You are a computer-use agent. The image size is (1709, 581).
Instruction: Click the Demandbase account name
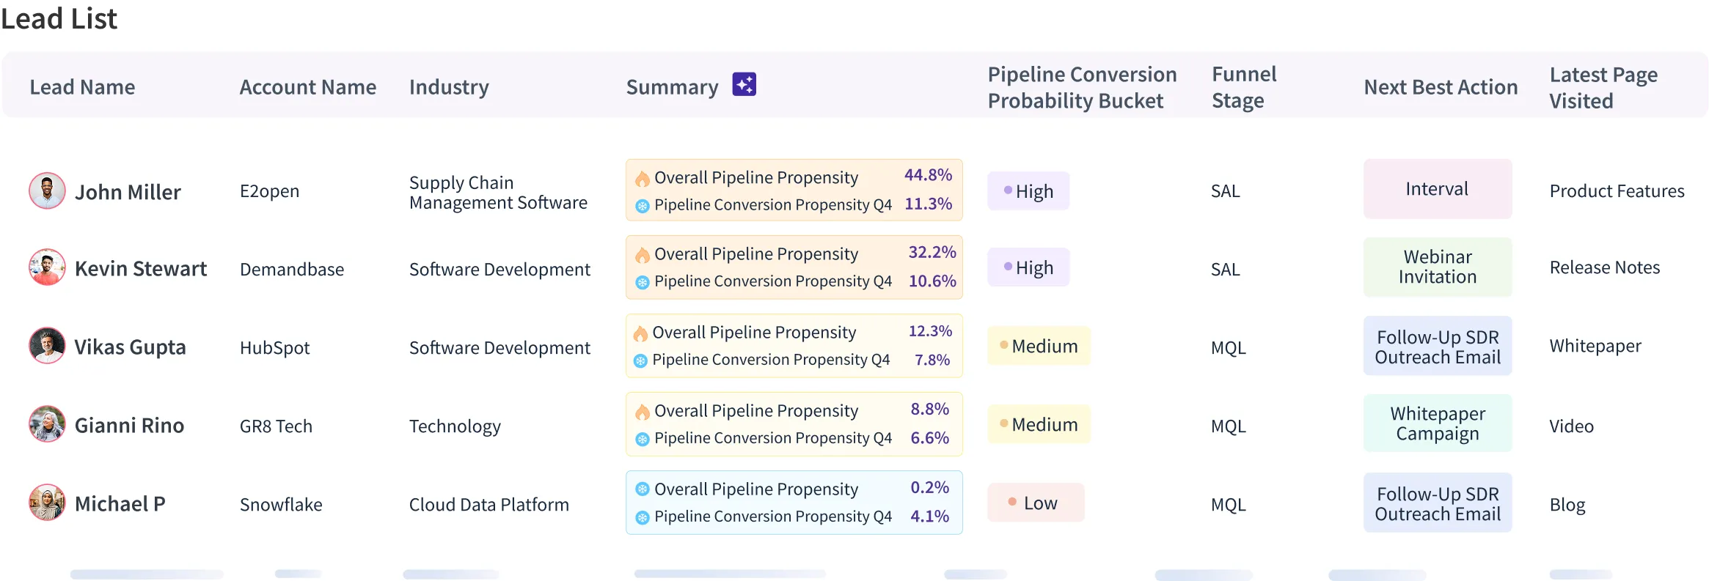click(292, 270)
